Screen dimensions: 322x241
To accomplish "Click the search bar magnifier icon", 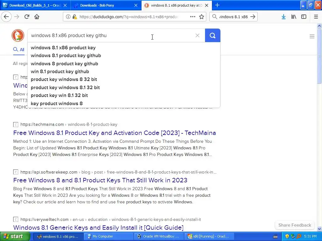I will [214, 17].
